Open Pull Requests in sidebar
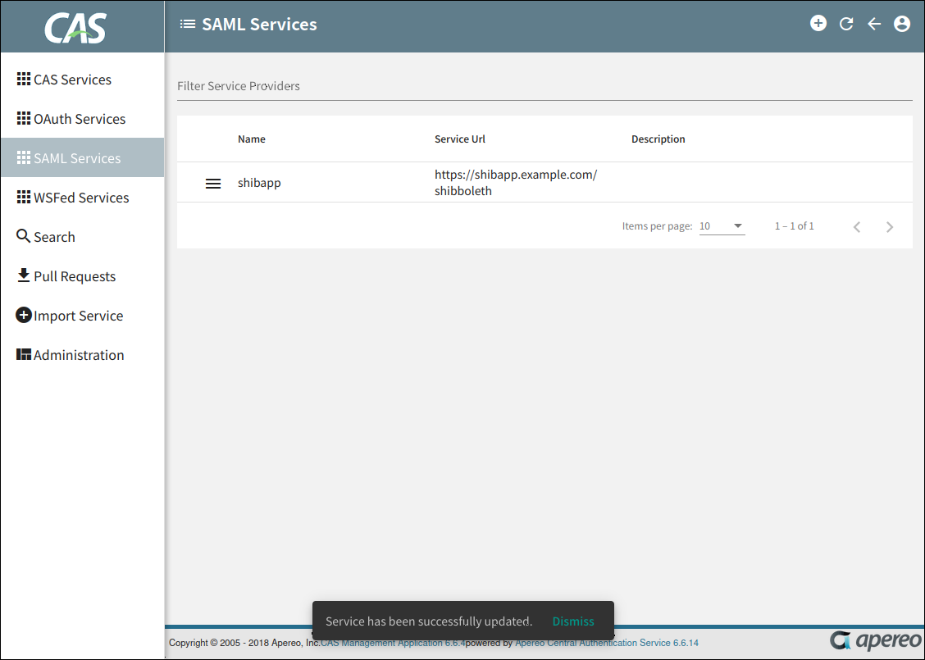 (x=75, y=276)
